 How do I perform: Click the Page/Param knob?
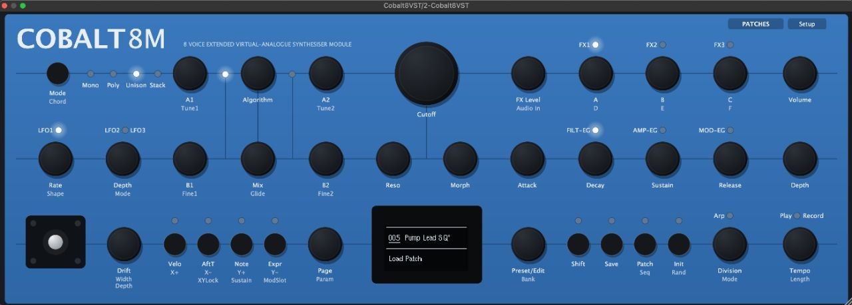(x=325, y=245)
